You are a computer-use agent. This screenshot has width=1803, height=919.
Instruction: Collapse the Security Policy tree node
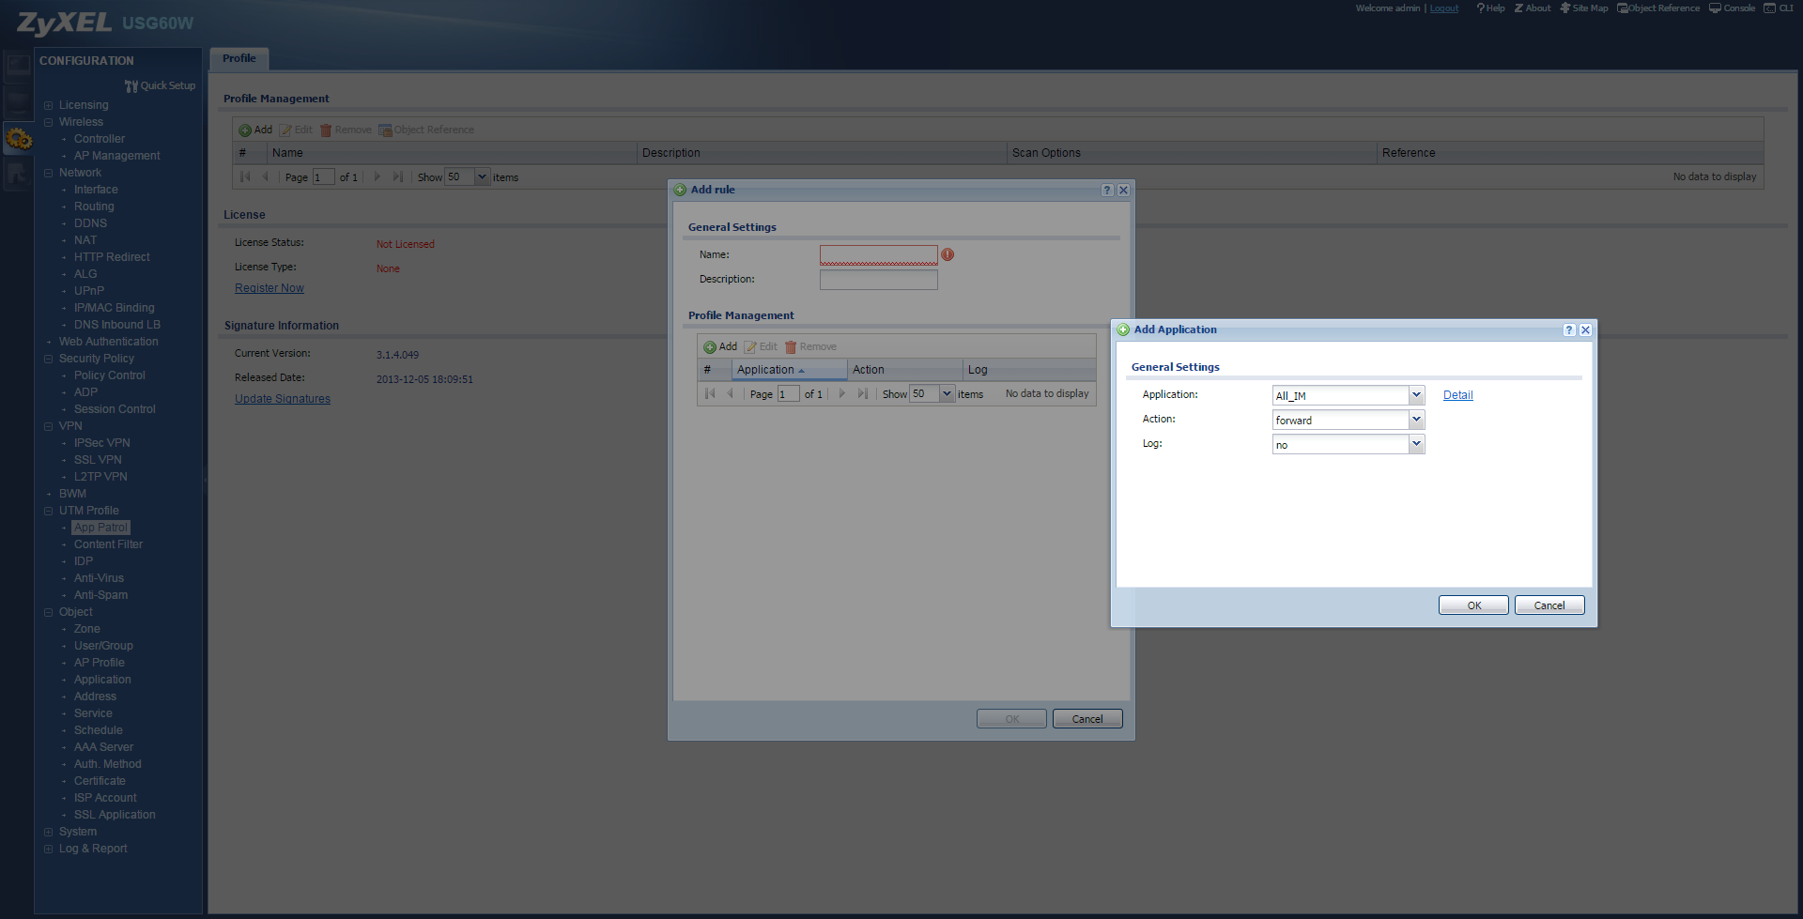(x=49, y=359)
